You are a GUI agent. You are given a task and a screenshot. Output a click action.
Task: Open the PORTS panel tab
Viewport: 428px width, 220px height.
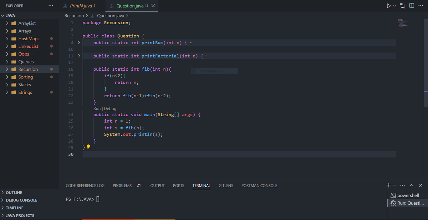pyautogui.click(x=179, y=186)
